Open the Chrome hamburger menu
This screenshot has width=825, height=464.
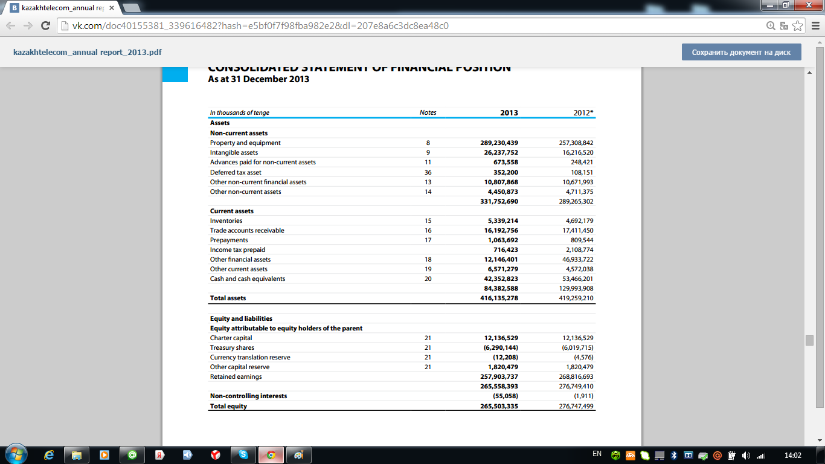point(815,26)
